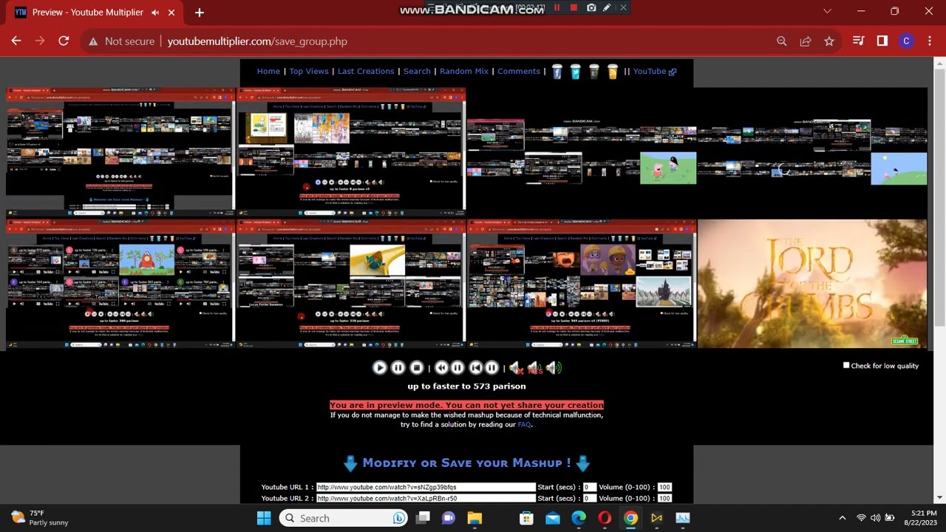Viewport: 946px width, 532px height.
Task: Click the dark gray cup share icon
Action: (594, 72)
